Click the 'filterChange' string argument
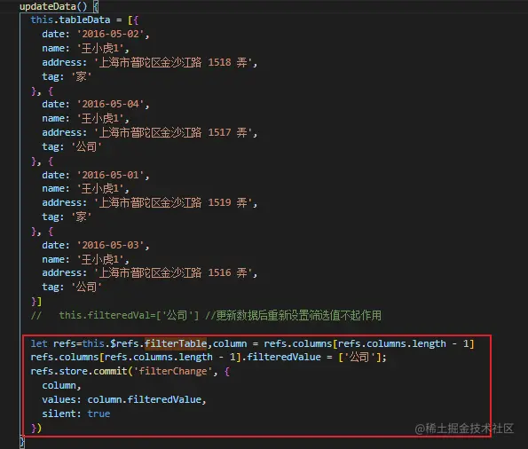The height and width of the screenshot is (449, 528). click(x=173, y=371)
